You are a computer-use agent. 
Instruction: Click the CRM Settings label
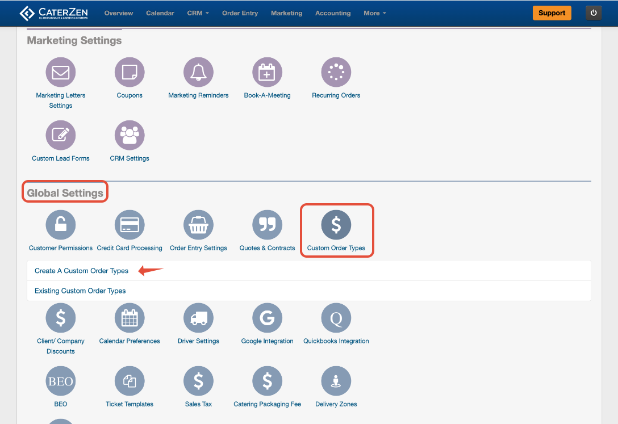point(130,158)
